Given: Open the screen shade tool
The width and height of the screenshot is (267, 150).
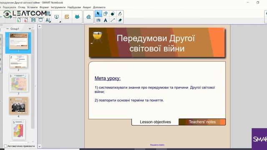Looking at the screenshot, I should [41, 20].
